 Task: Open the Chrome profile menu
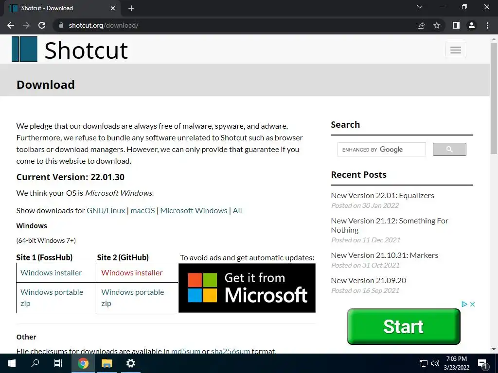(472, 25)
